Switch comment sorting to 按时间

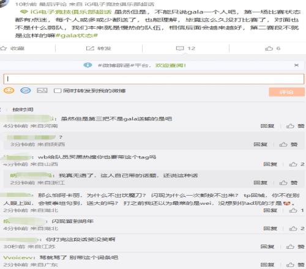pyautogui.click(x=23, y=109)
